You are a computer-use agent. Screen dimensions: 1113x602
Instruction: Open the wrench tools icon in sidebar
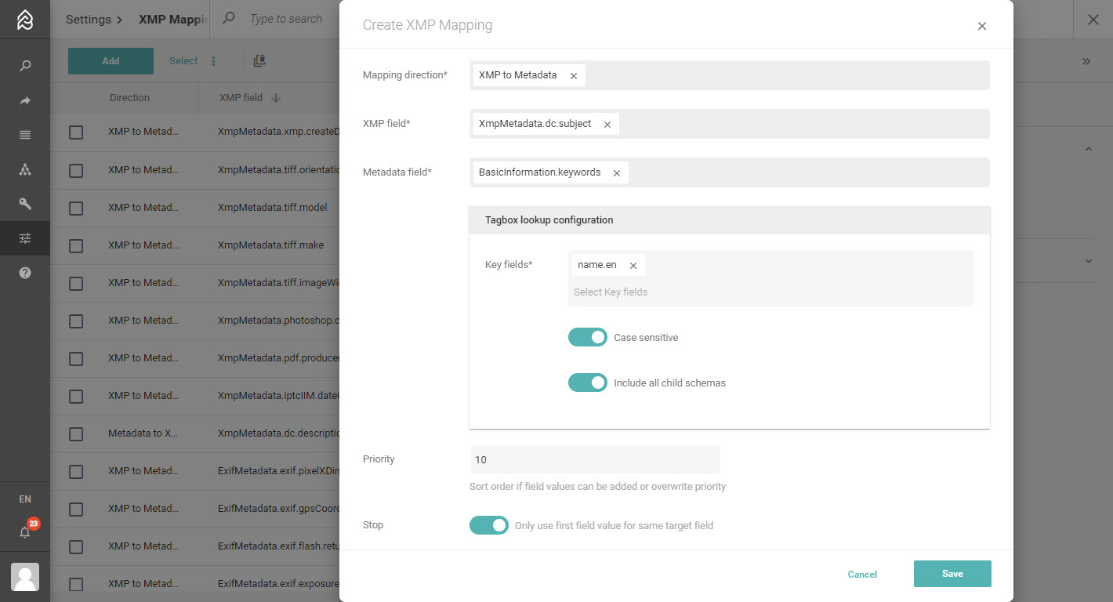click(25, 204)
